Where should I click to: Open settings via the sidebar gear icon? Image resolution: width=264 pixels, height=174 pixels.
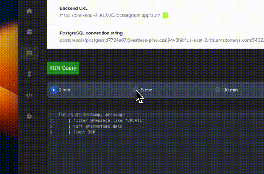(29, 116)
